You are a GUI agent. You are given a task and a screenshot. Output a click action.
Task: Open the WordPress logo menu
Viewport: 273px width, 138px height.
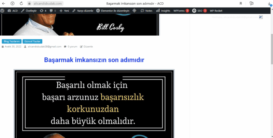coord(2,11)
